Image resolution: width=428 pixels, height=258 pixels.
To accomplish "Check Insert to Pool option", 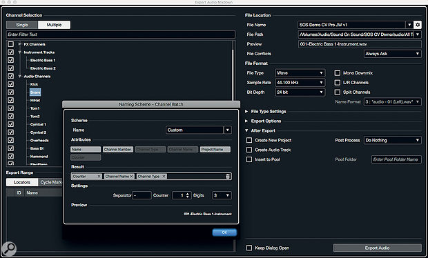I will (249, 159).
